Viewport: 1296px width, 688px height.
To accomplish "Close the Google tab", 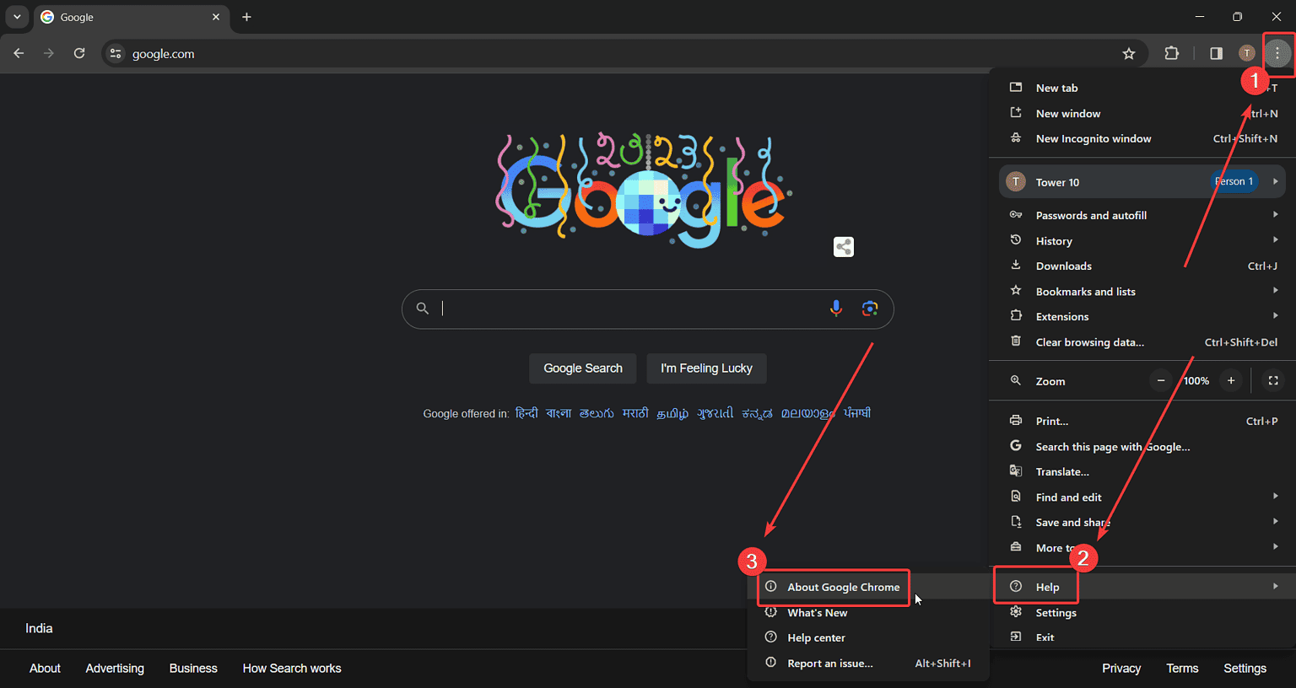I will pos(216,17).
